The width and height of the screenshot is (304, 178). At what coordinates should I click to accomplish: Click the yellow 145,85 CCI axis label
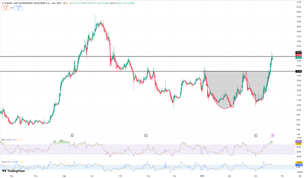click(x=299, y=162)
